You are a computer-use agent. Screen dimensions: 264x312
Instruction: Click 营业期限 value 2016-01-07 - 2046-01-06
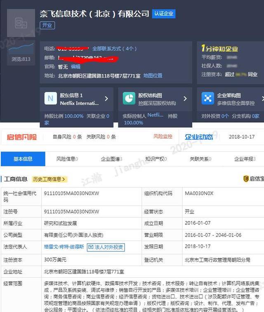point(213,235)
